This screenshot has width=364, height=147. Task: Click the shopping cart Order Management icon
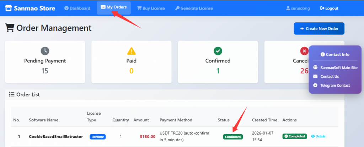point(10,28)
